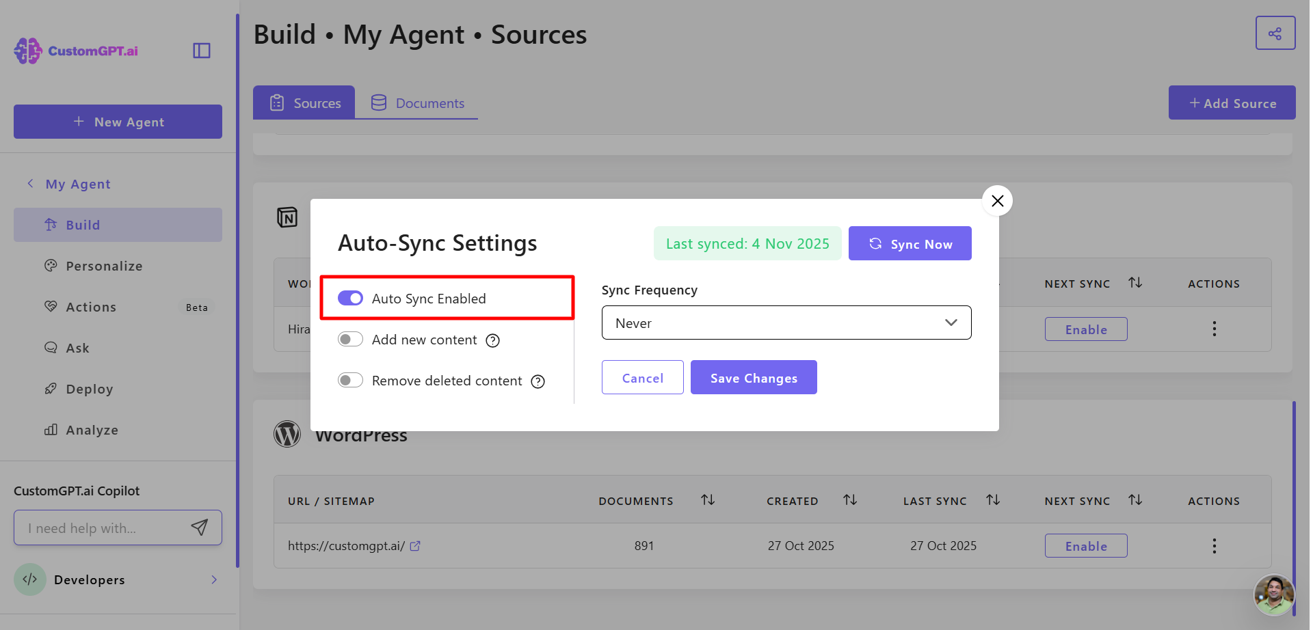Open actions menu for customgpt.ai row
Screen dimensions: 1313x630
pyautogui.click(x=1215, y=546)
